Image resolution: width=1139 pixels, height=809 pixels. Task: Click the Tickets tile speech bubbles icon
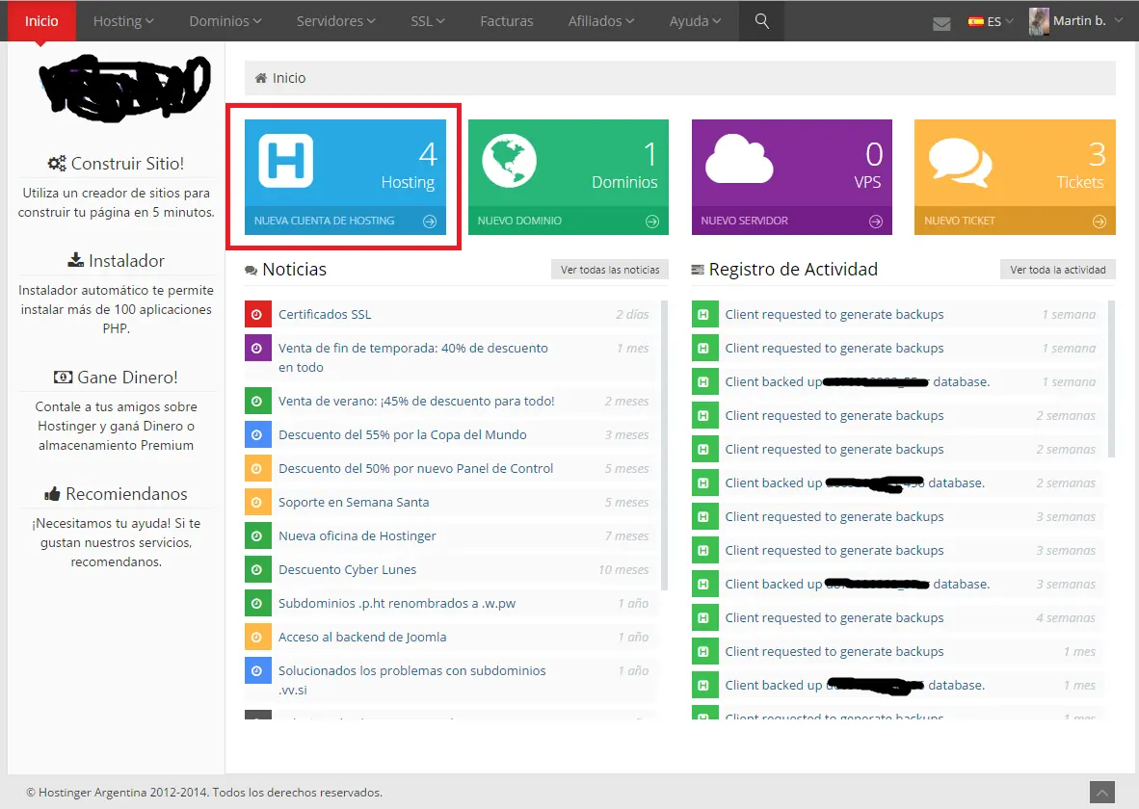(961, 162)
